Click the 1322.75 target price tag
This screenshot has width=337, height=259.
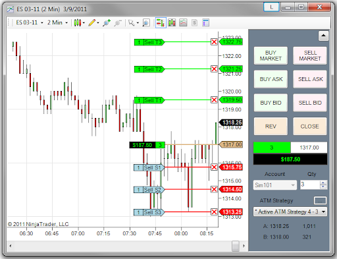pos(231,42)
